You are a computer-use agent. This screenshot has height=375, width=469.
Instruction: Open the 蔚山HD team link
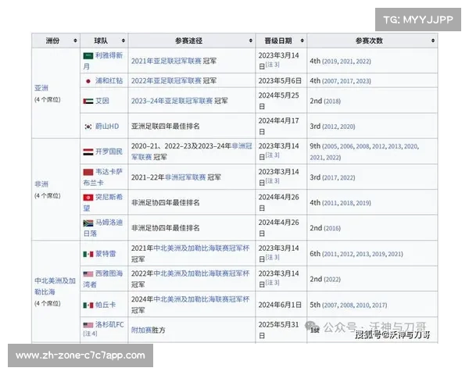click(107, 127)
